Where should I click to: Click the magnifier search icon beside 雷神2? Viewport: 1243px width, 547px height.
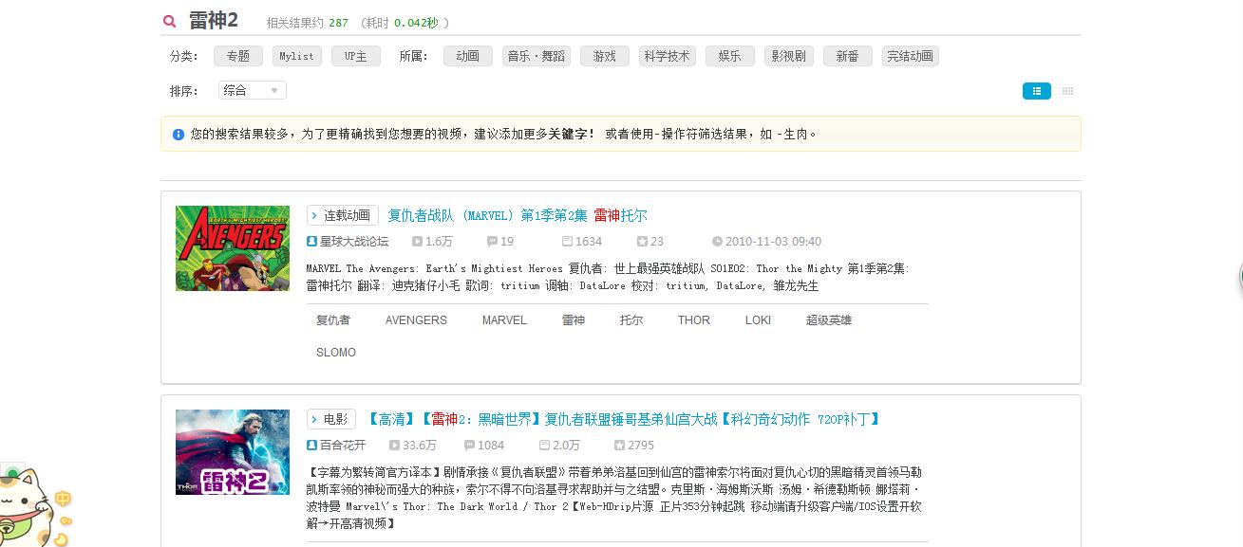click(x=169, y=21)
